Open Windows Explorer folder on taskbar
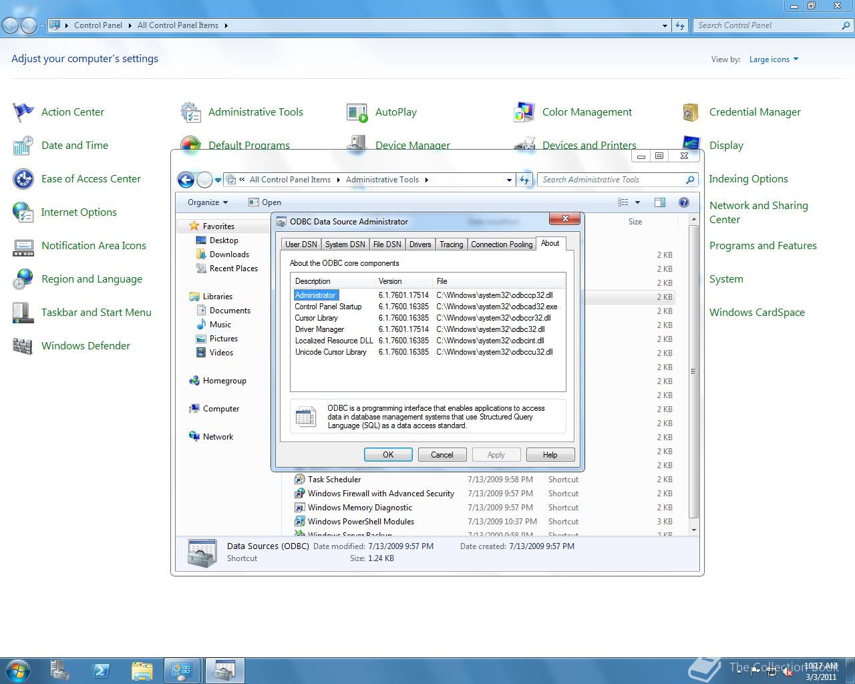Viewport: 855px width, 684px height. tap(142, 671)
